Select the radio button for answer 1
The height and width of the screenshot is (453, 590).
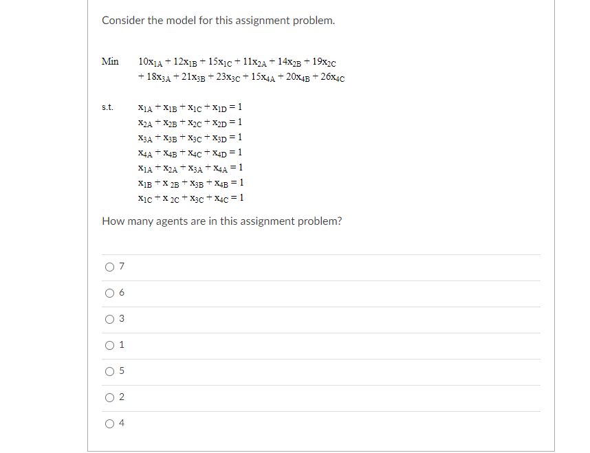[110, 345]
